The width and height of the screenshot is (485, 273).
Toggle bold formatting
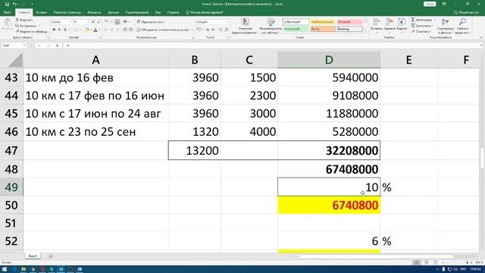(54, 30)
